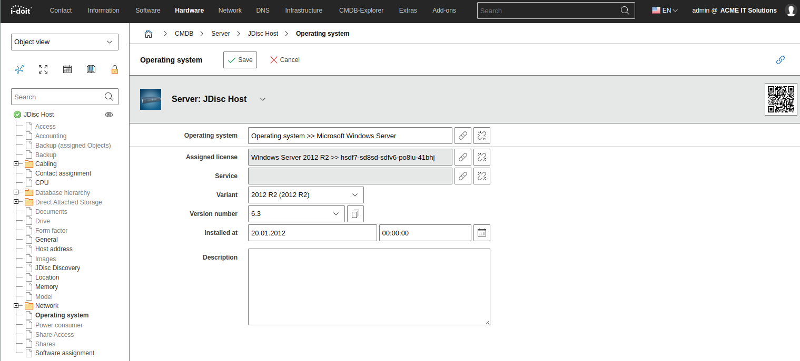Open the calendar icon in sidebar toolbar
Screen dimensions: 800x361
coord(67,69)
